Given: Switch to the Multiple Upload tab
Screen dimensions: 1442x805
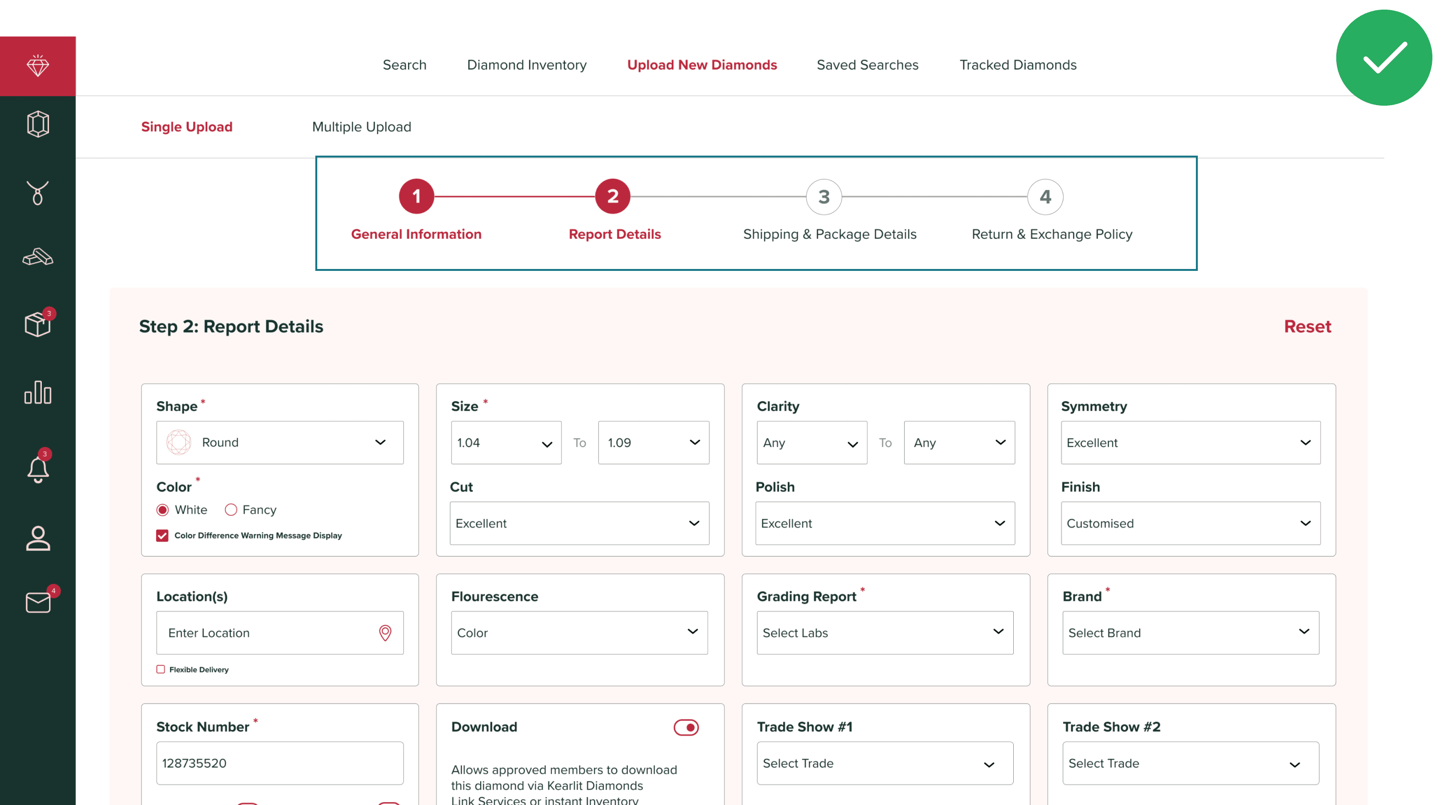Looking at the screenshot, I should pyautogui.click(x=361, y=127).
